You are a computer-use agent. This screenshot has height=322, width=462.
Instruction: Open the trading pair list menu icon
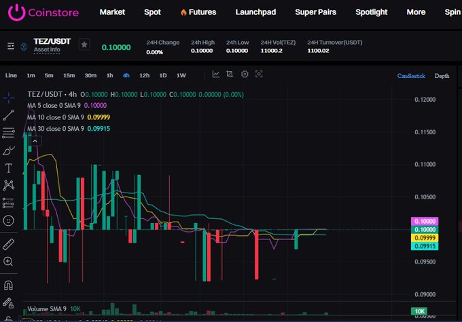pyautogui.click(x=11, y=46)
